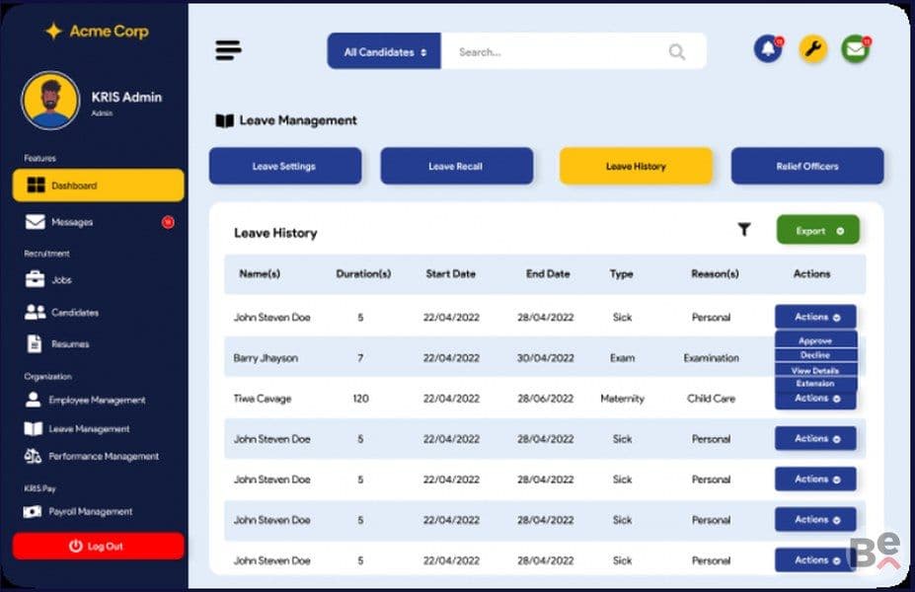Click the search magnifier icon
This screenshot has height=592, width=915.
677,52
